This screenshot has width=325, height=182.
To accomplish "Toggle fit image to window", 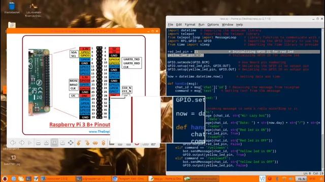I will pos(54,143).
